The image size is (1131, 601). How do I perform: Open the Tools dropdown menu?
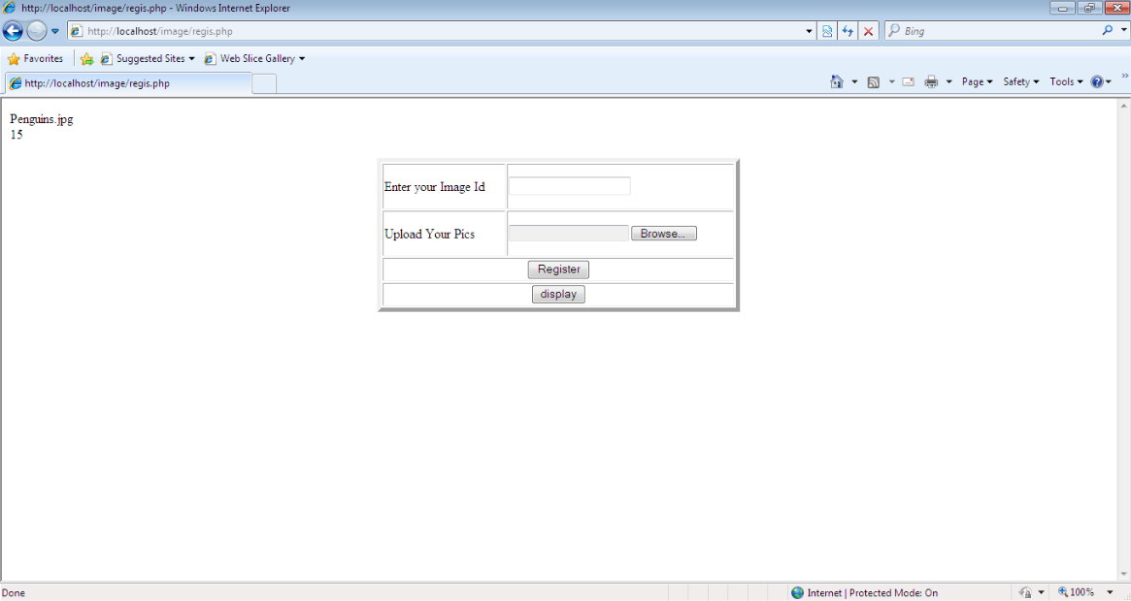point(1063,81)
